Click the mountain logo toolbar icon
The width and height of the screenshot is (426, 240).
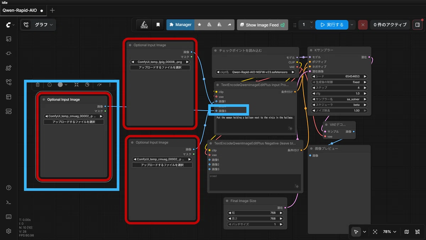pyautogui.click(x=144, y=25)
